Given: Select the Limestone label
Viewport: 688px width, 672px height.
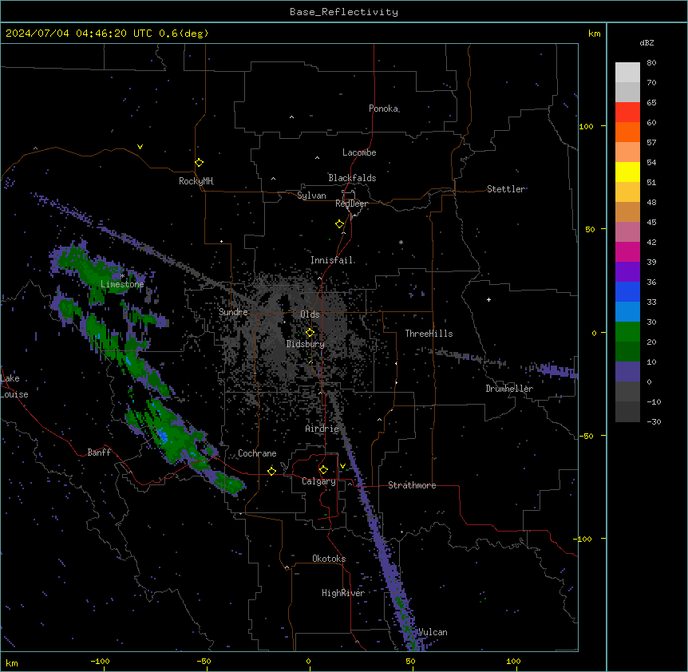Looking at the screenshot, I should [x=122, y=284].
